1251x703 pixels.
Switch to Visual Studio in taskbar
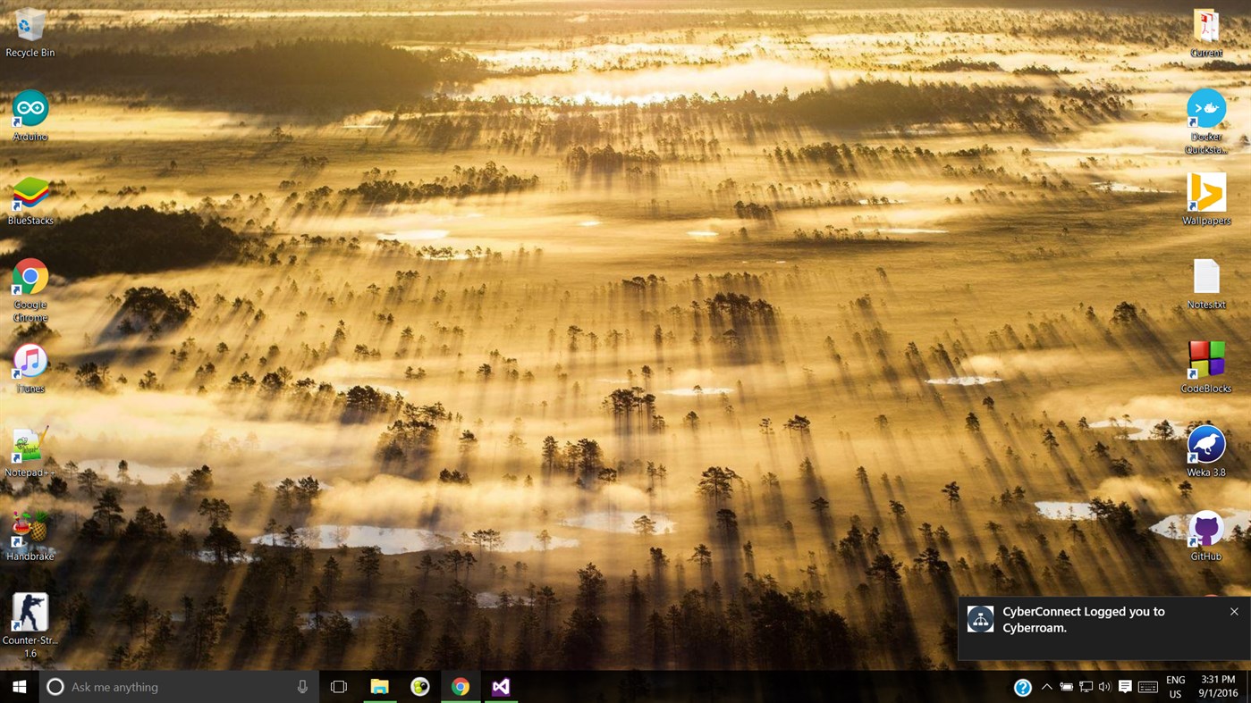pyautogui.click(x=501, y=687)
